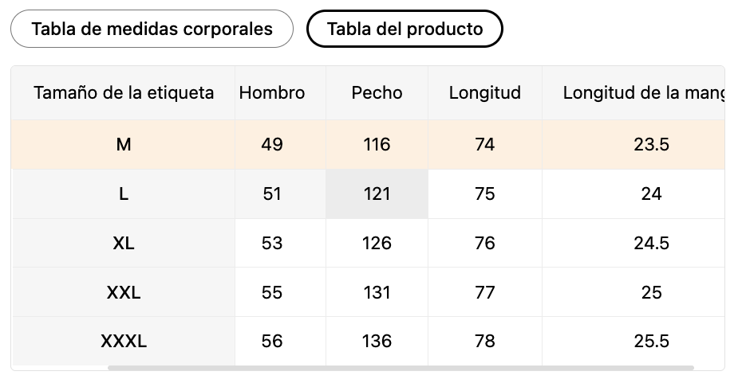Click the highlighted 121 chest cell
This screenshot has height=387, width=742.
[377, 193]
